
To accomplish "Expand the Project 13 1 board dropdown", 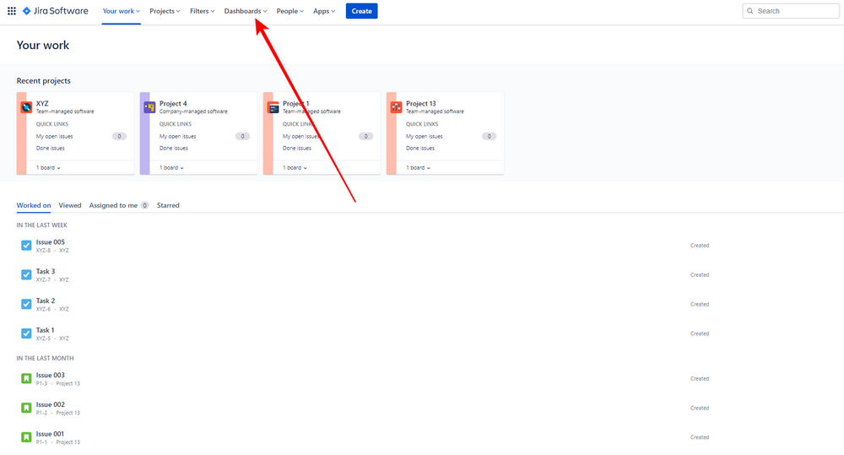I will pyautogui.click(x=419, y=167).
